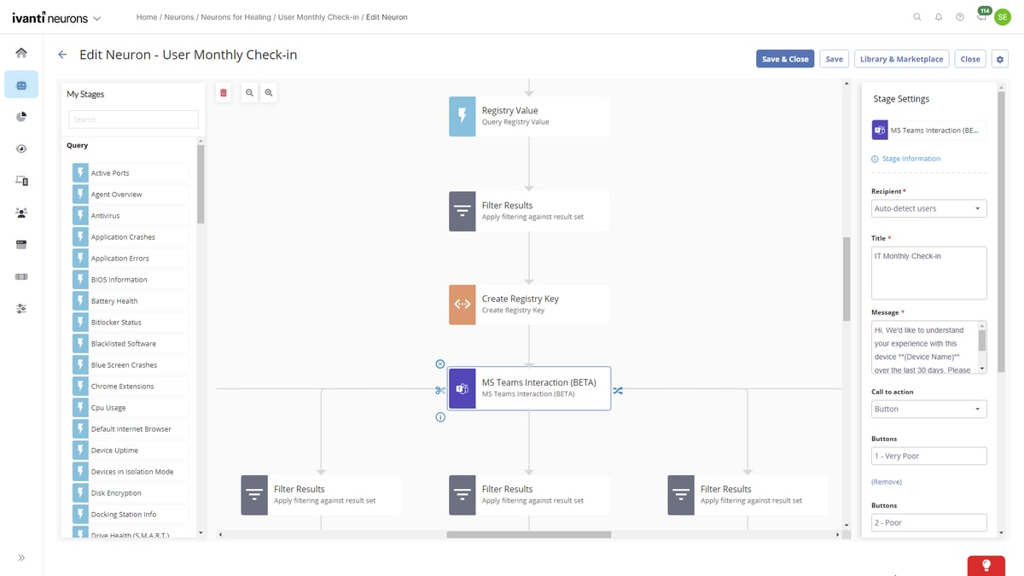Expand the workspace switcher next to ivanti neurons

point(96,17)
